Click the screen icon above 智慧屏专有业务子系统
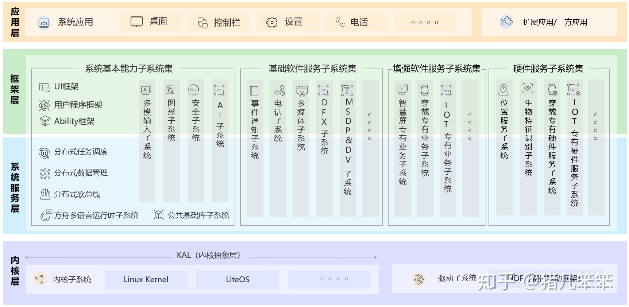Image resolution: width=629 pixels, height=307 pixels. (x=402, y=90)
